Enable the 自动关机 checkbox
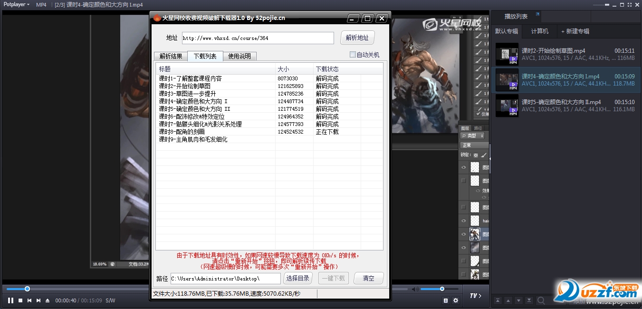This screenshot has height=309, width=642. point(353,55)
